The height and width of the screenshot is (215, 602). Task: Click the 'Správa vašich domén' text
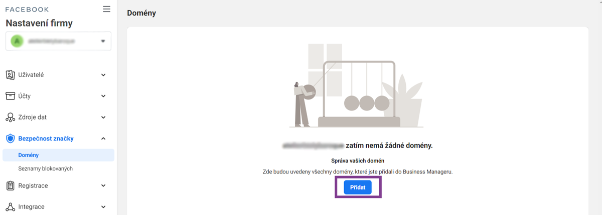pyautogui.click(x=358, y=161)
